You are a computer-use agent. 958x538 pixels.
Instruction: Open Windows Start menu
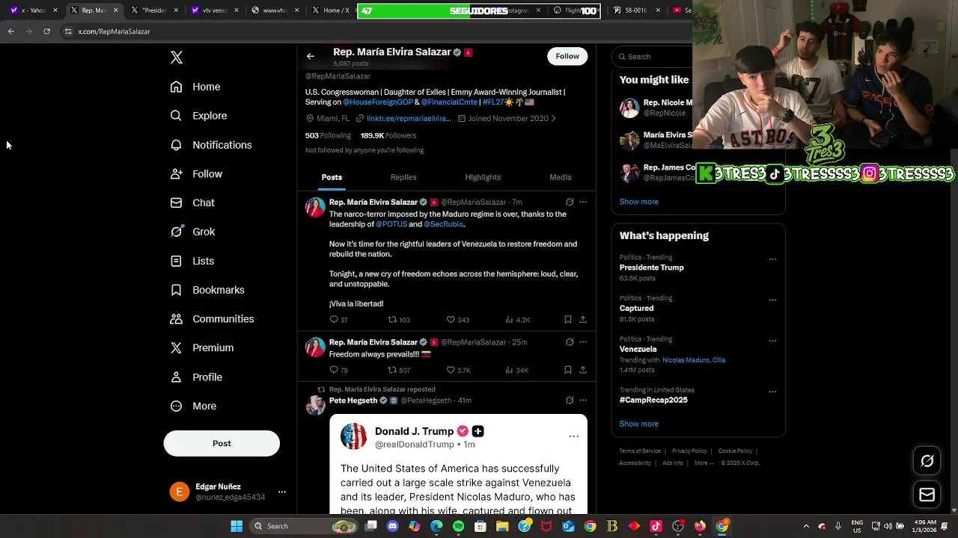tap(237, 526)
